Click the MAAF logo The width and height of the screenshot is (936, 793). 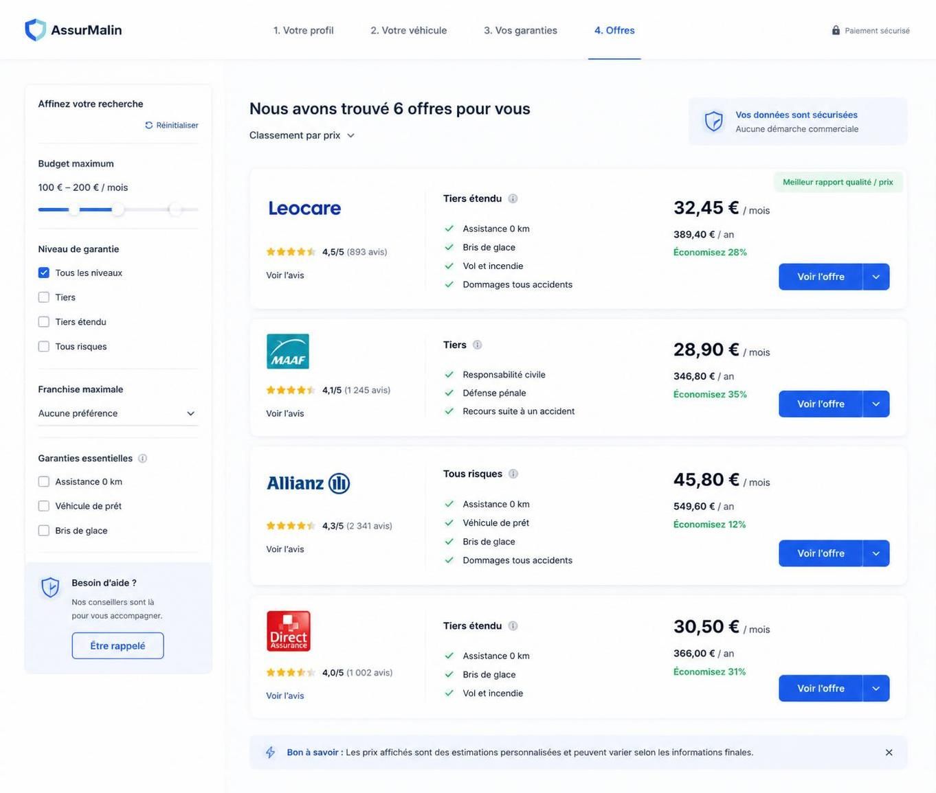coord(287,352)
